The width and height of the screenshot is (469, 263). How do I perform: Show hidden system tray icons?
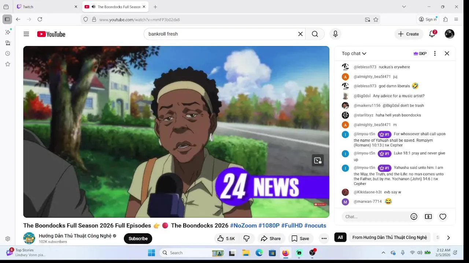(384, 253)
